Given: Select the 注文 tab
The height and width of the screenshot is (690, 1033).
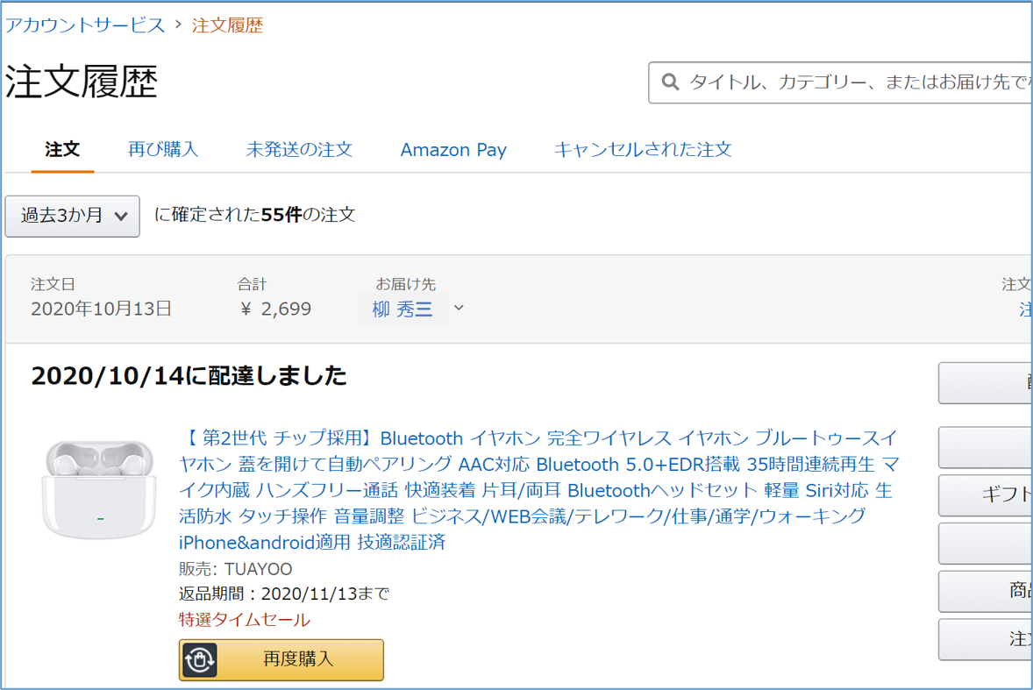Looking at the screenshot, I should click(62, 149).
